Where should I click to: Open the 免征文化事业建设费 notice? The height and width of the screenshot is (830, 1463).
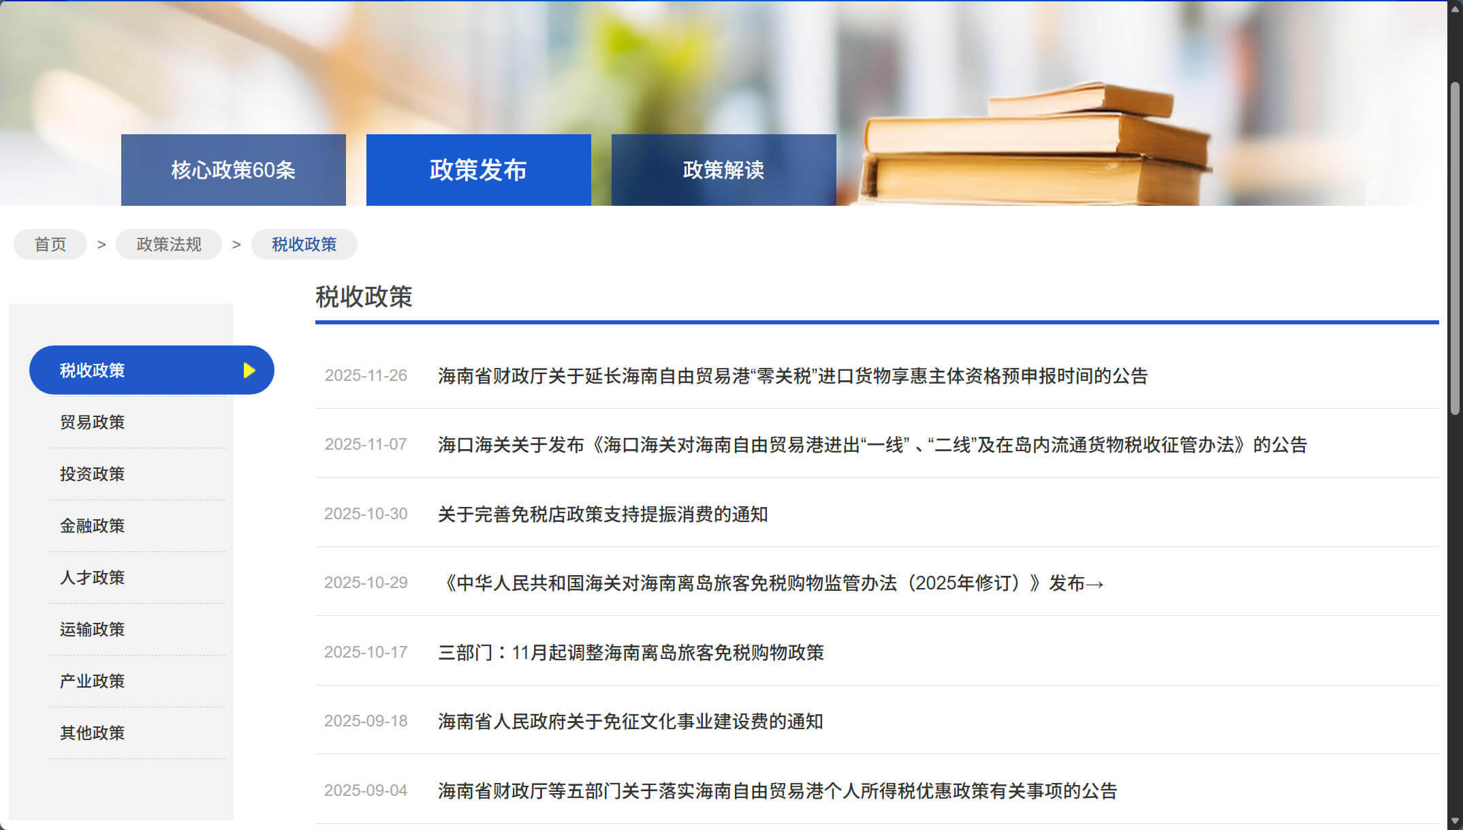(631, 722)
